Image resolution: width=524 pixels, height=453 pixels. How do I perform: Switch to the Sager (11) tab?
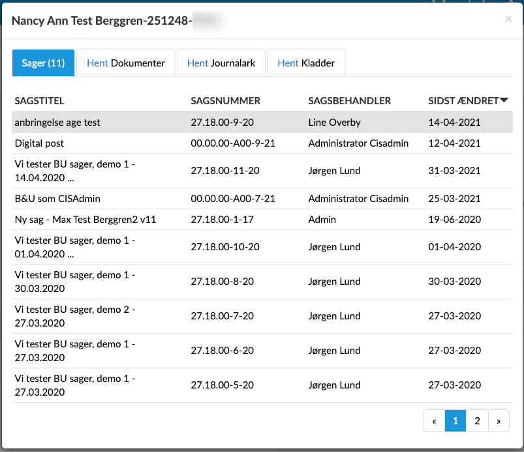[43, 63]
